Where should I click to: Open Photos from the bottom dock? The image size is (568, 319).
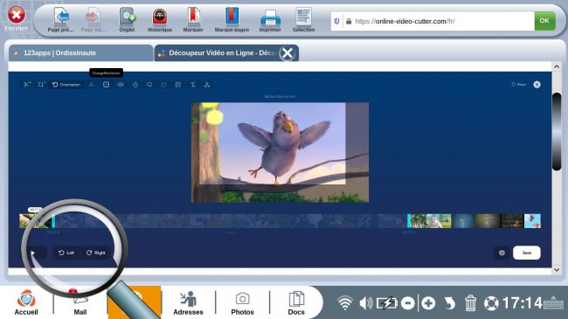pos(242,302)
